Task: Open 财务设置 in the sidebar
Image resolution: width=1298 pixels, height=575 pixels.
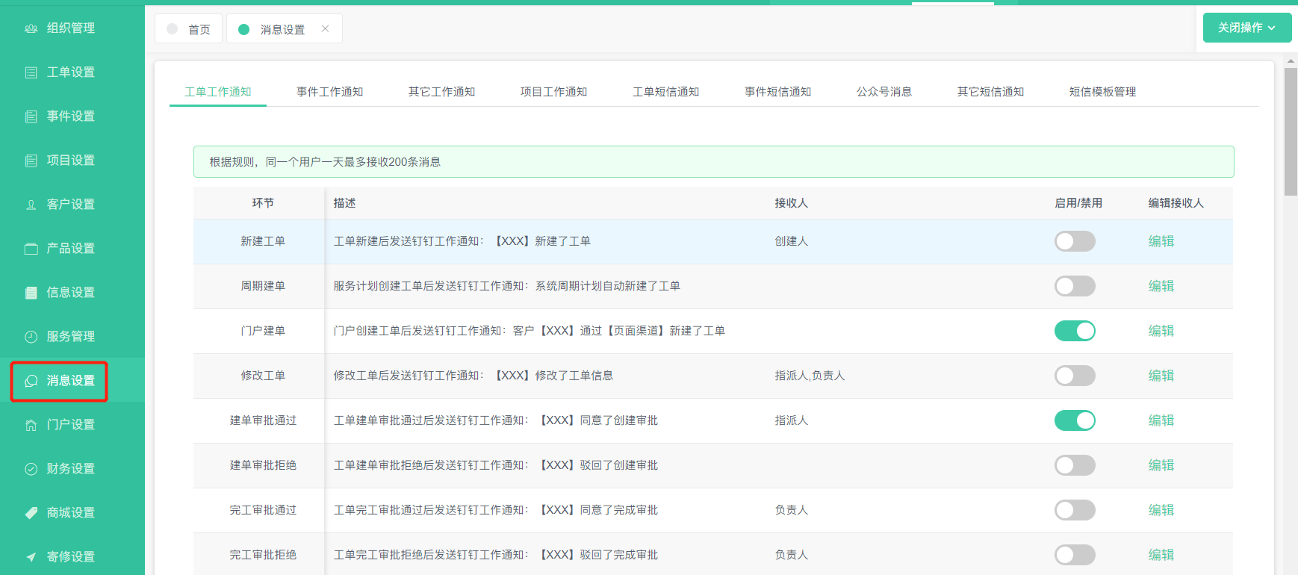Action: [x=71, y=469]
